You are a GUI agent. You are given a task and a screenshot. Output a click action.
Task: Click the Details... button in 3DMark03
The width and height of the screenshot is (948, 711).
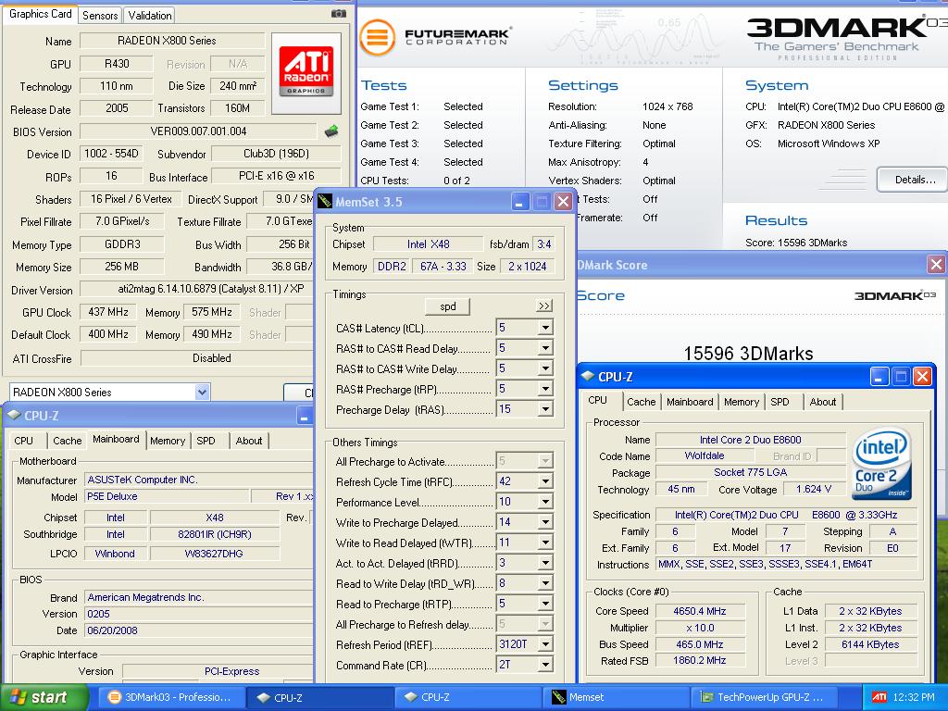(x=914, y=180)
